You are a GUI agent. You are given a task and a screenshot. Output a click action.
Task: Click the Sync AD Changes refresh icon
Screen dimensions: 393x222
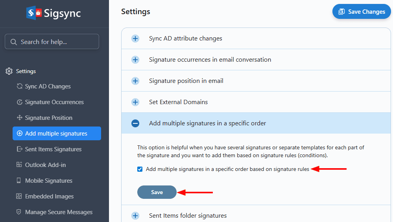coord(19,86)
